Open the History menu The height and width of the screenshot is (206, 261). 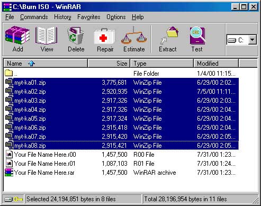point(62,17)
